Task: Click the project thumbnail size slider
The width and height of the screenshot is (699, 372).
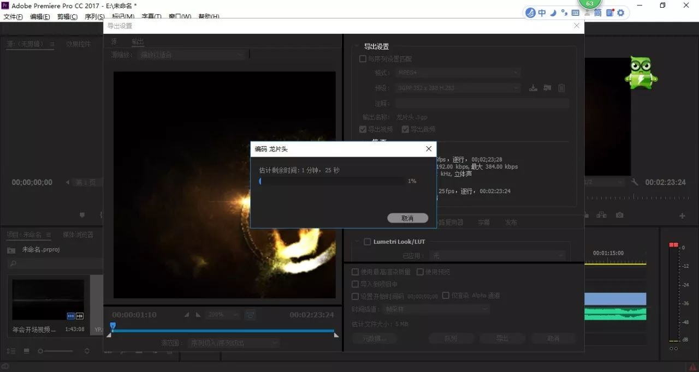Action: coord(55,351)
